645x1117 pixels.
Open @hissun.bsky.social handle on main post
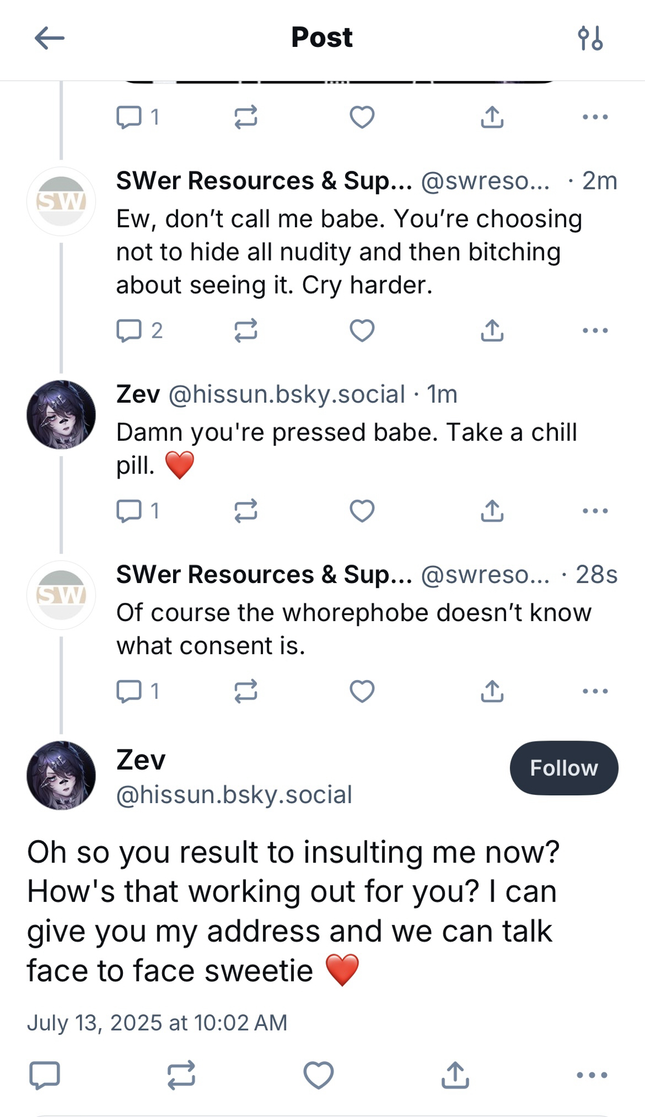pos(234,795)
